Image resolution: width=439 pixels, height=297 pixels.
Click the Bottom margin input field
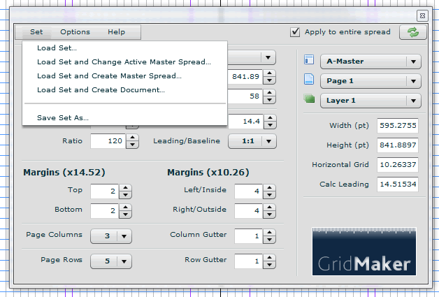pyautogui.click(x=105, y=211)
